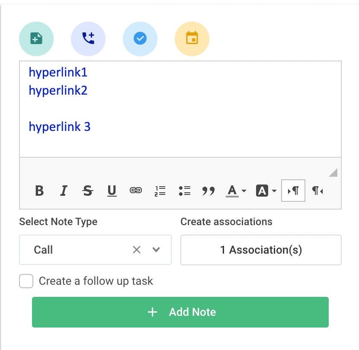Insert a hyperlink using the link icon
The image size is (359, 350).
coord(135,191)
